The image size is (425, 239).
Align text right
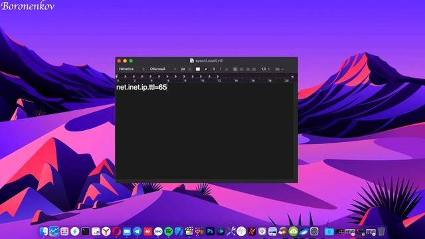click(248, 69)
